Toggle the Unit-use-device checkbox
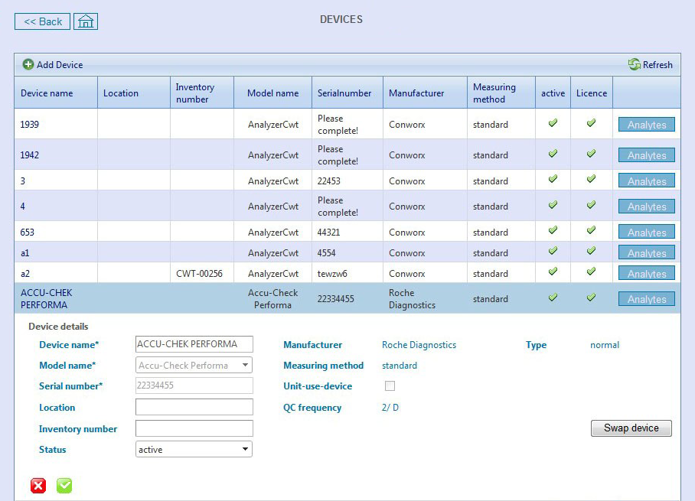Screen dimensions: 695x501 pyautogui.click(x=390, y=386)
